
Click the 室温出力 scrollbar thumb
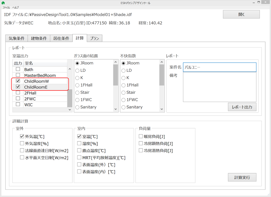tap(70, 98)
